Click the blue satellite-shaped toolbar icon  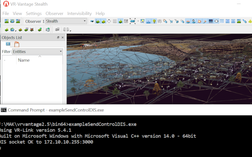point(171,21)
